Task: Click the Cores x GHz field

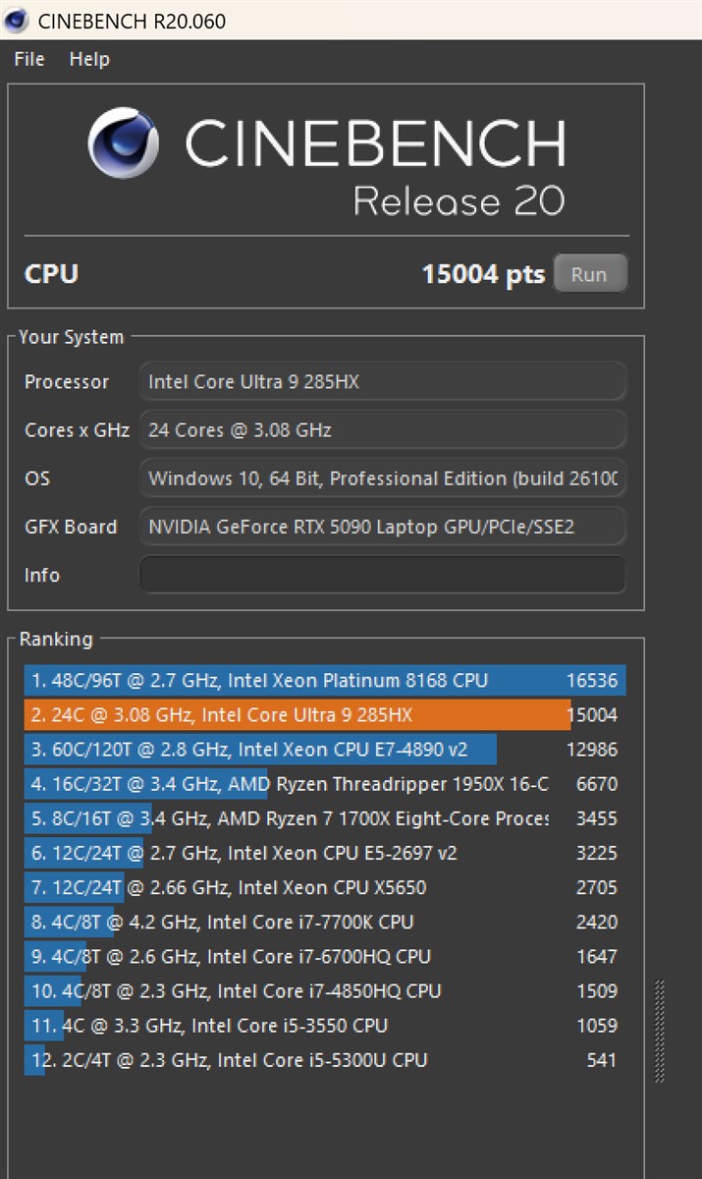Action: point(382,429)
